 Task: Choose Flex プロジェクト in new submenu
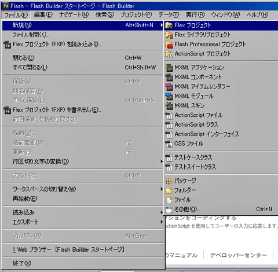point(221,25)
